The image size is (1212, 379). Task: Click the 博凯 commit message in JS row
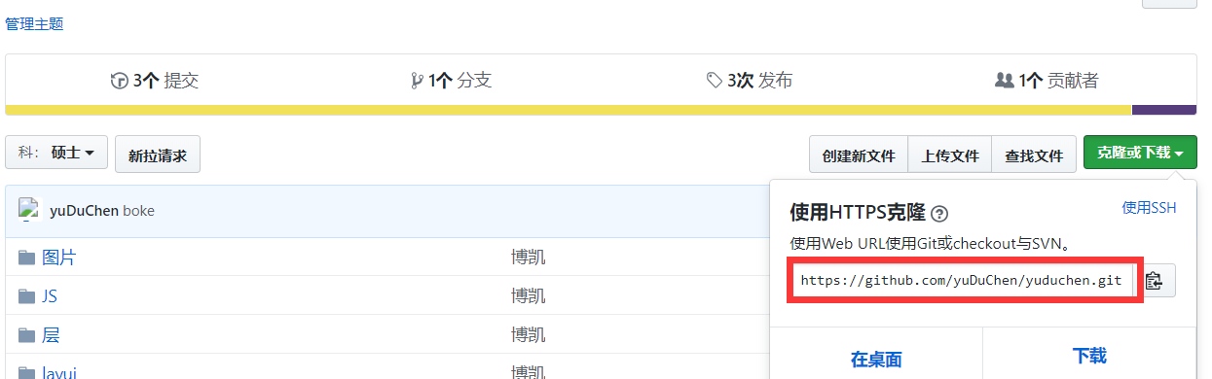(529, 296)
